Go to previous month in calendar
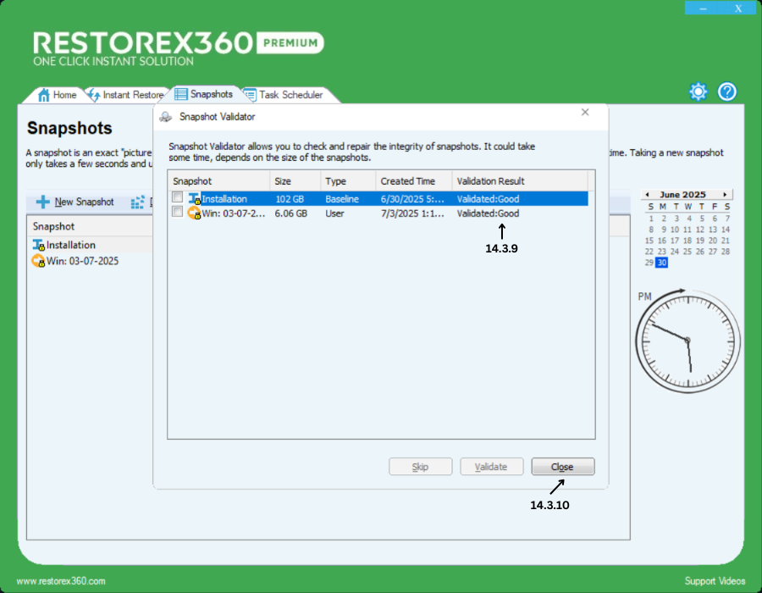This screenshot has width=762, height=593. [x=645, y=194]
